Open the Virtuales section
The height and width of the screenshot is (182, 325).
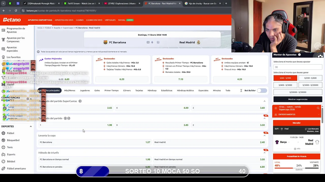(110, 20)
